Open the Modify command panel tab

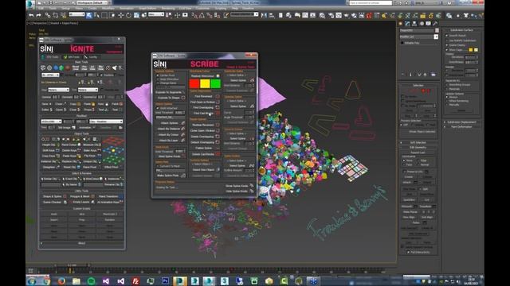pyautogui.click(x=407, y=23)
